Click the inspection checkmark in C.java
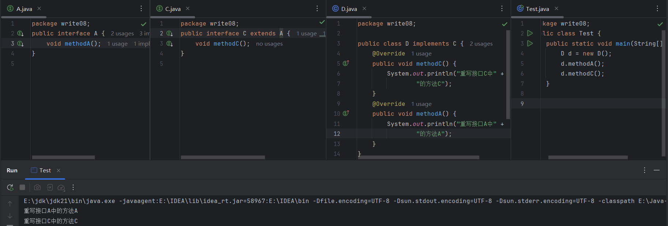 322,22
